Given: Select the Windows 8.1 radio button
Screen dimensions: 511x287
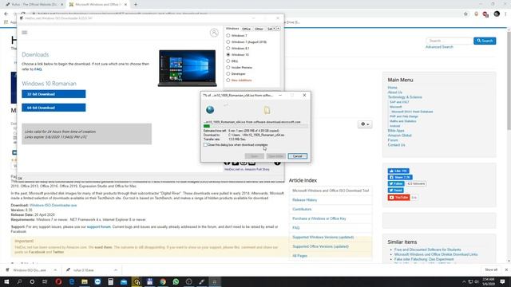Looking at the screenshot, I should (228, 48).
